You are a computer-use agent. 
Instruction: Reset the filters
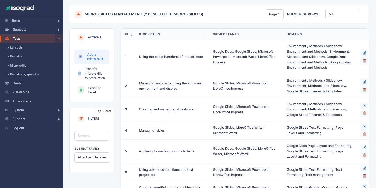tap(105, 111)
